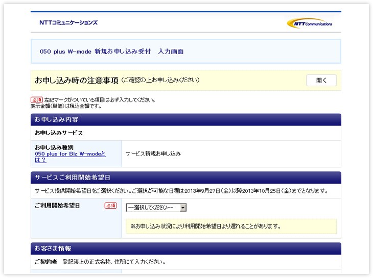Image resolution: width=373 pixels, height=278 pixels.
Task: Click the お申し込みサービス row label
Action: click(x=59, y=133)
